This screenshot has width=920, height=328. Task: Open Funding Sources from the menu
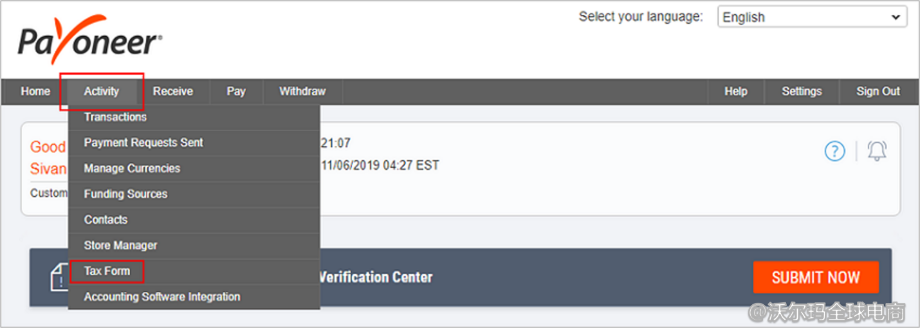click(x=125, y=194)
